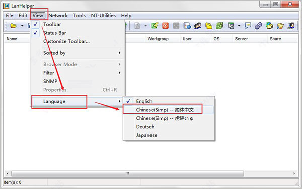The image size is (302, 189).
Task: Click the green cube grid toolbar icon
Action: [x=219, y=26]
